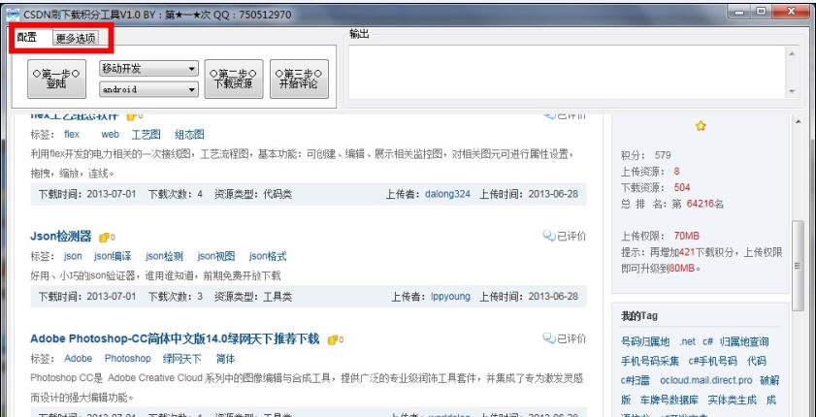Click the json编译 tag
816x417 pixels.
(x=113, y=256)
